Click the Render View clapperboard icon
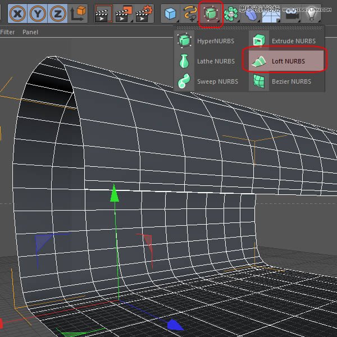 pyautogui.click(x=102, y=12)
